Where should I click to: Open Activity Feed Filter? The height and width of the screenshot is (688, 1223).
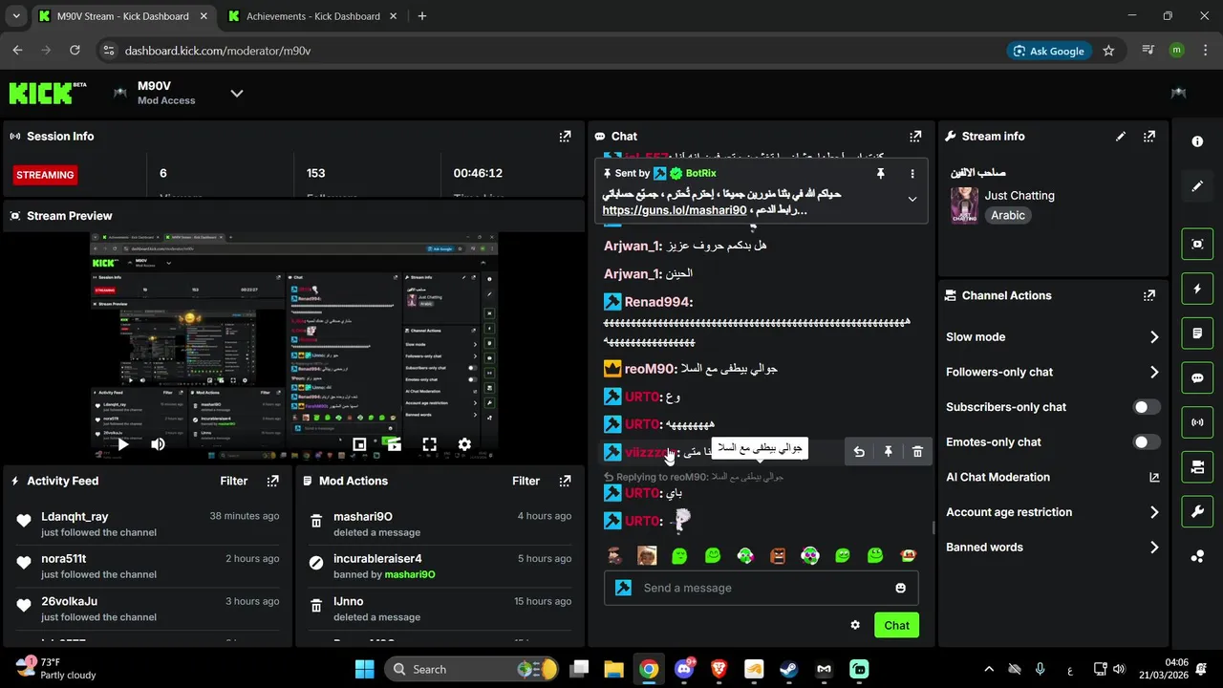pos(234,481)
